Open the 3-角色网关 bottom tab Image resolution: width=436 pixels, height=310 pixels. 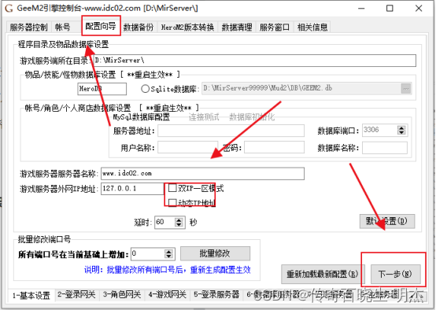point(122,295)
